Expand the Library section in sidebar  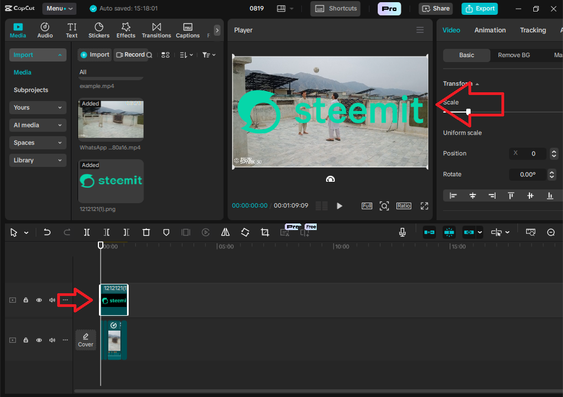coord(37,160)
